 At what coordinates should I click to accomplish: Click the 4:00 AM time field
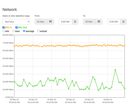pyautogui.click(x=66, y=22)
